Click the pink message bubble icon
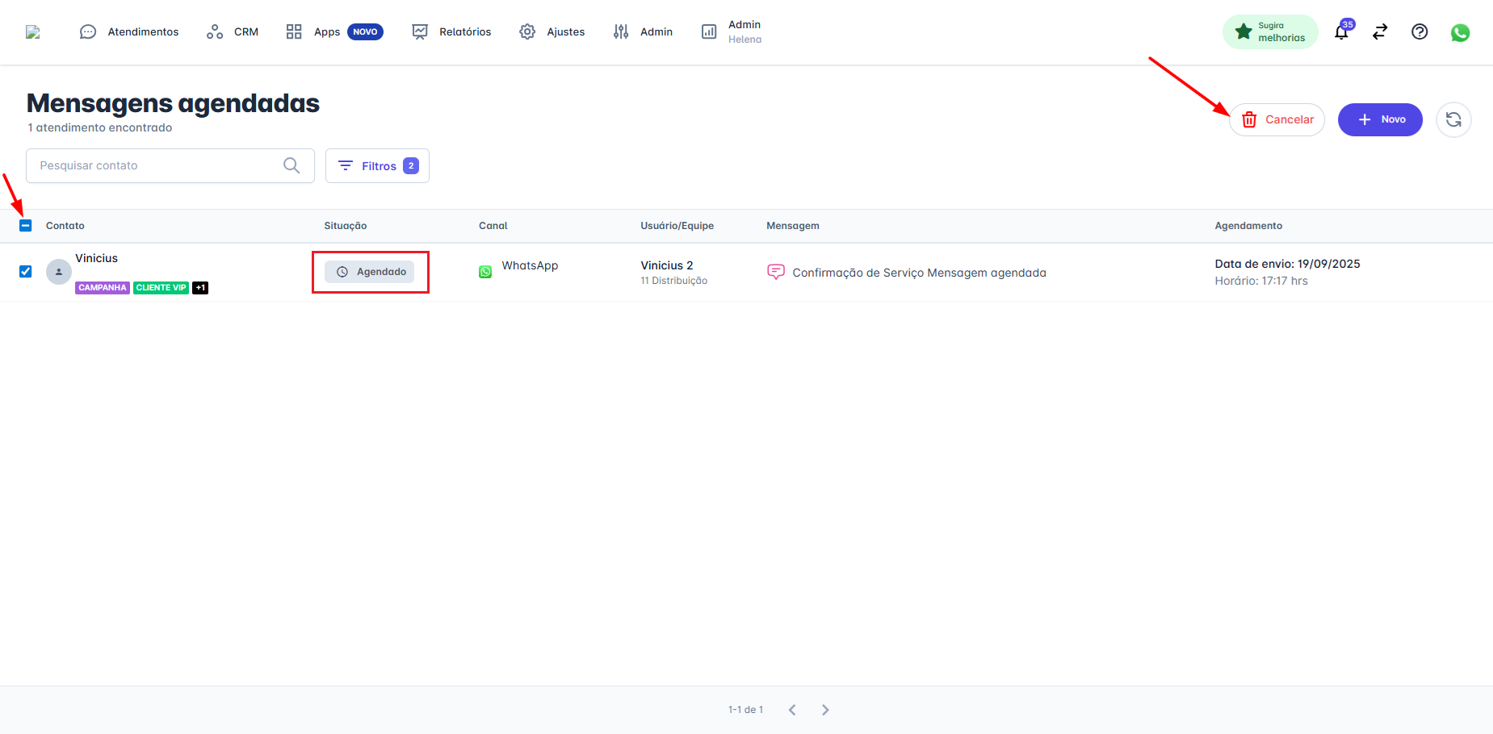Image resolution: width=1493 pixels, height=734 pixels. [775, 272]
